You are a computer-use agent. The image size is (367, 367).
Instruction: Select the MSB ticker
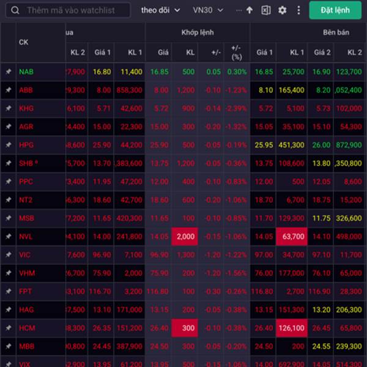tap(26, 218)
